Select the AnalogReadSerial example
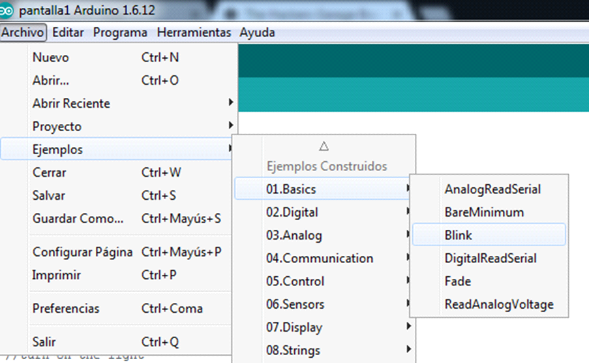589x363 pixels. [x=492, y=189]
